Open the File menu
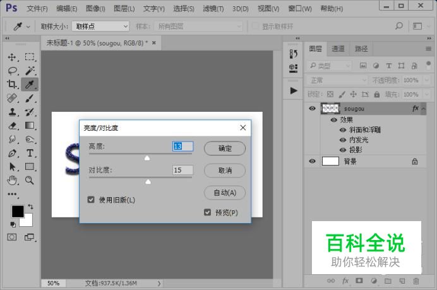The image size is (437, 290). pyautogui.click(x=37, y=9)
